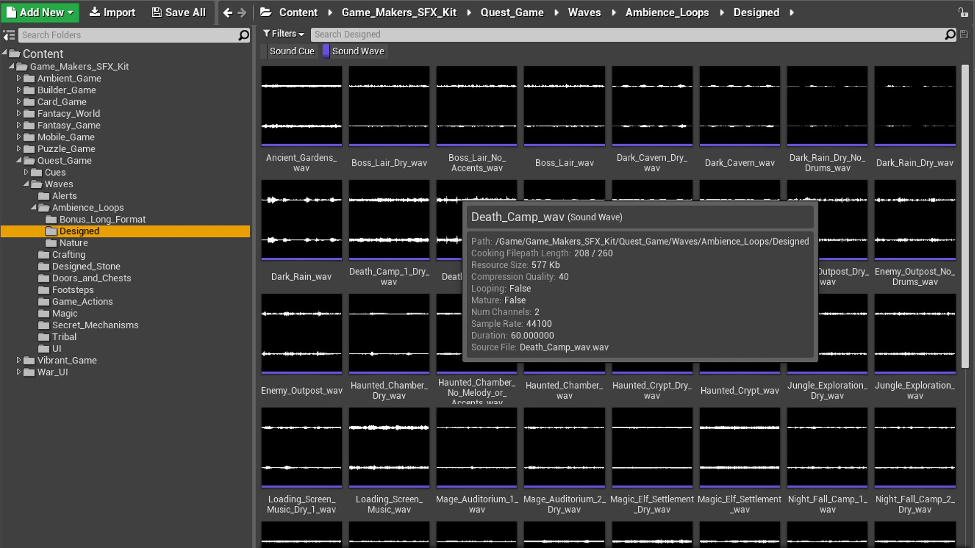Screen dimensions: 975x548
Task: Click the magnifier icon in the asset search bar
Action: (949, 35)
